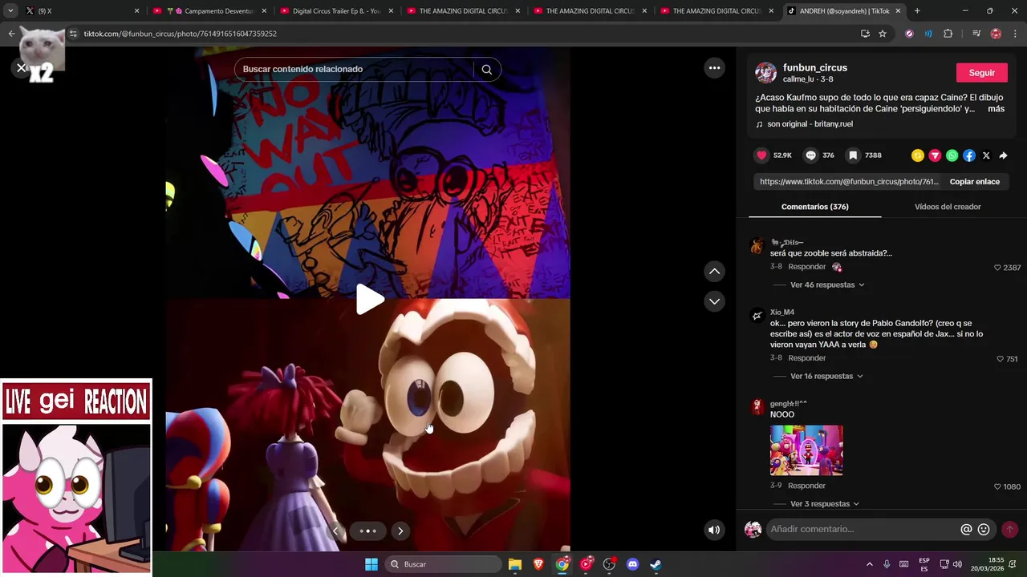
Task: Open Discord from the taskbar
Action: click(632, 564)
